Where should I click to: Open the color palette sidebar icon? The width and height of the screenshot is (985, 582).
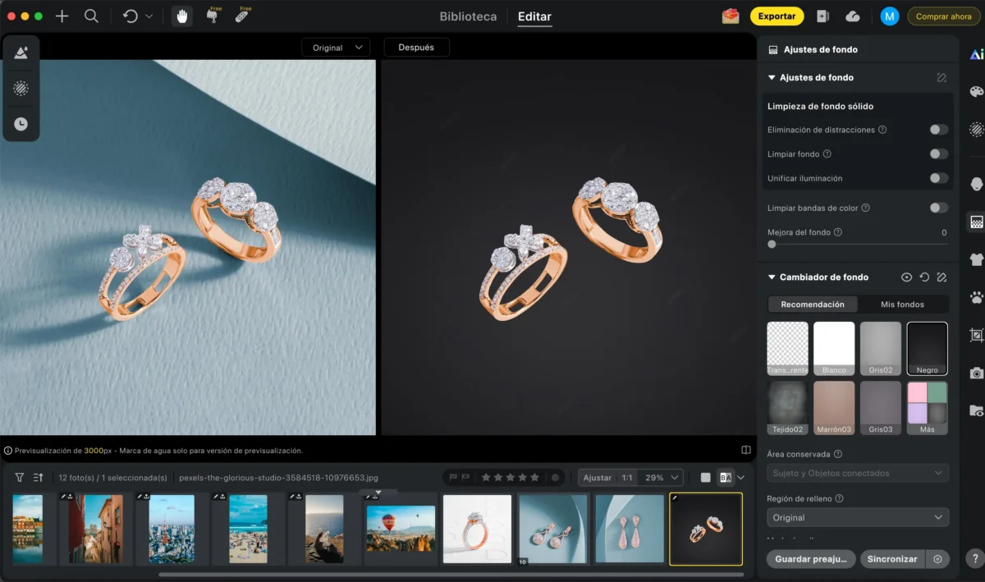[x=976, y=92]
